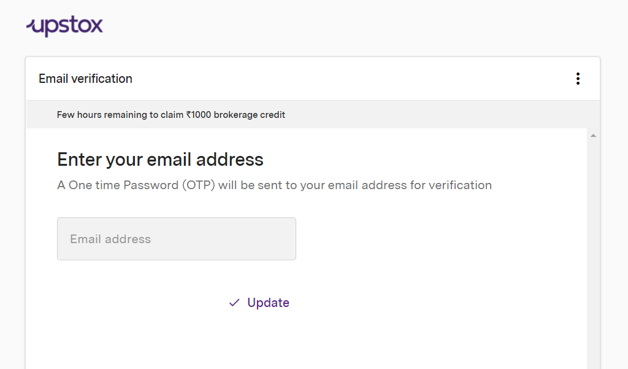Click the Enter your email address heading
This screenshot has height=369, width=628.
(160, 160)
